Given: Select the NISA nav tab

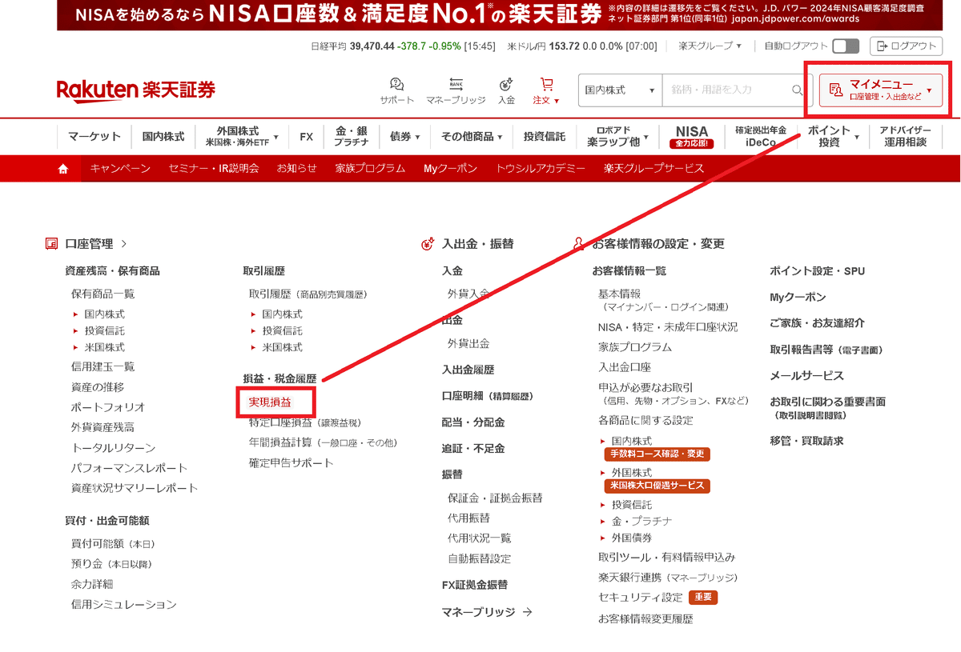Looking at the screenshot, I should [692, 137].
